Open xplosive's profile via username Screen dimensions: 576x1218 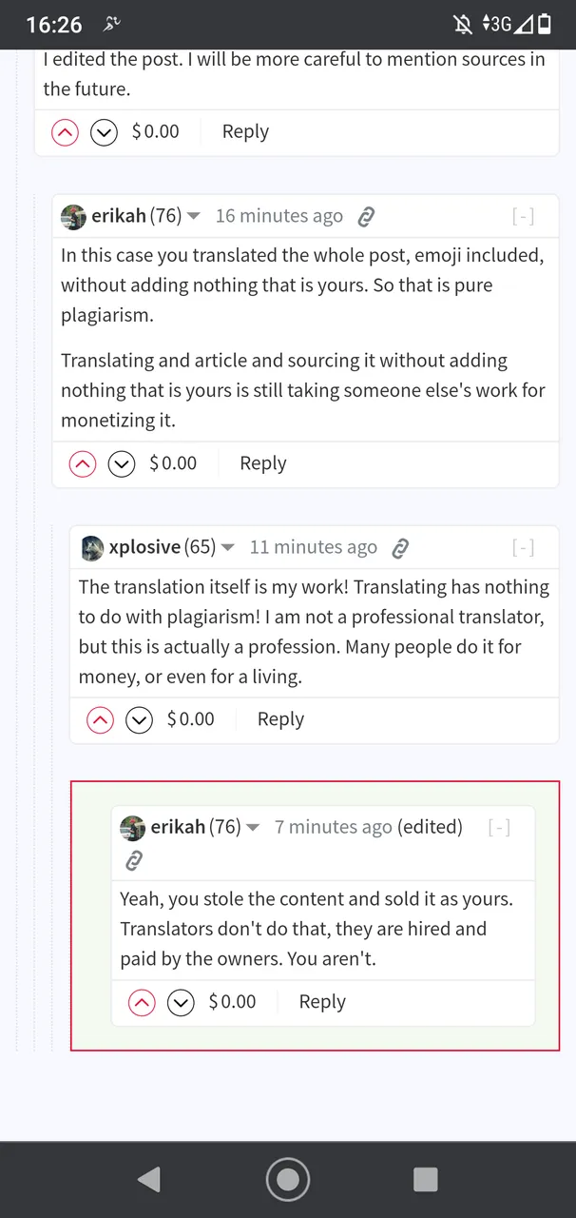(x=144, y=547)
